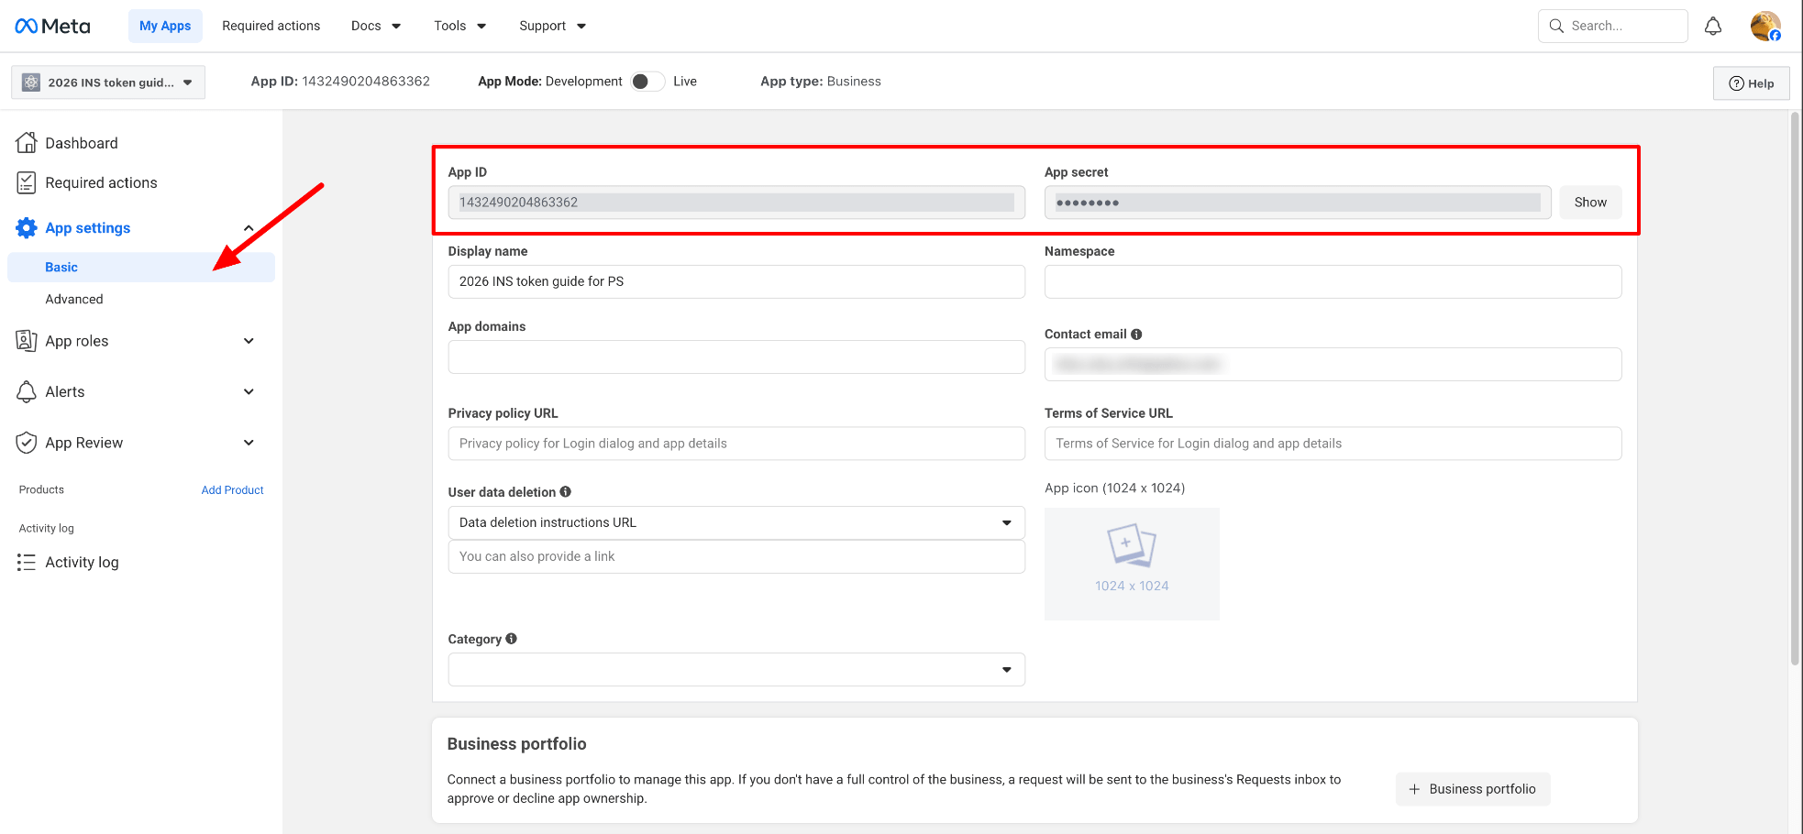1803x834 pixels.
Task: Click the App settings gear icon
Action: pyautogui.click(x=27, y=228)
